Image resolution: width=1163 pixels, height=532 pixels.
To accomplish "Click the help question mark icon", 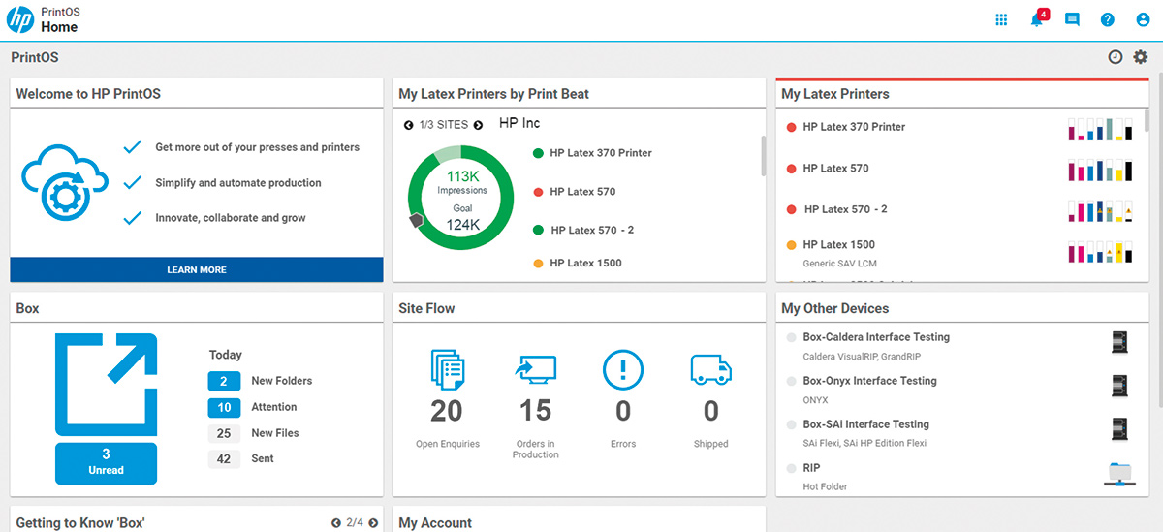I will point(1108,20).
